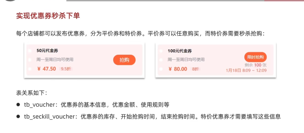Click the white dot beside ¥ 47.50
This screenshot has width=304, height=133.
(30, 69)
